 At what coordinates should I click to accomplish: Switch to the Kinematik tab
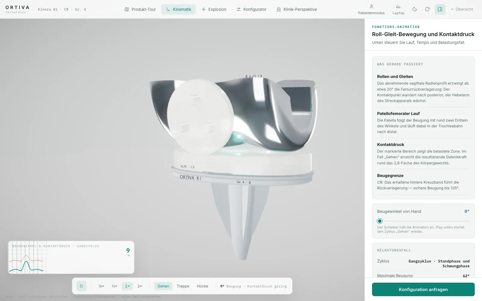179,9
